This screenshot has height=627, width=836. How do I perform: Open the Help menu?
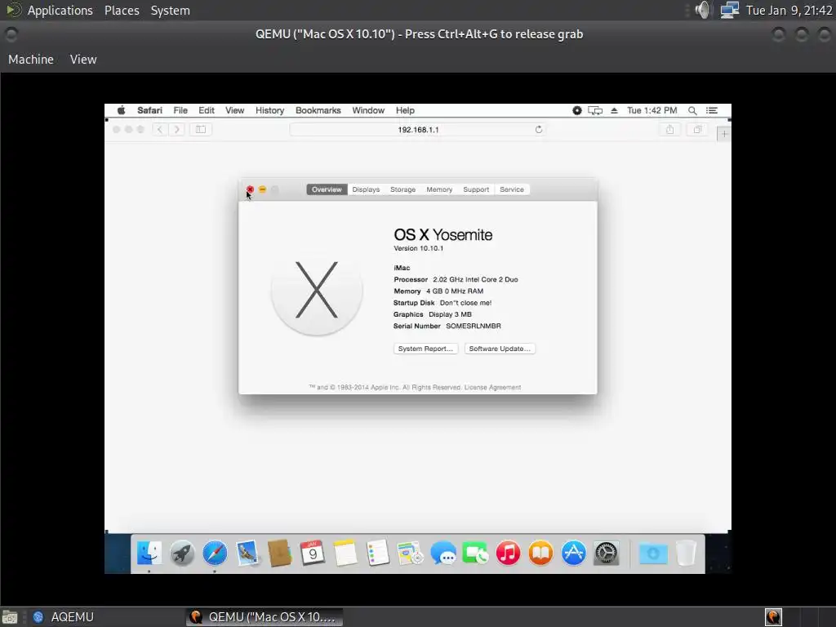pos(405,110)
